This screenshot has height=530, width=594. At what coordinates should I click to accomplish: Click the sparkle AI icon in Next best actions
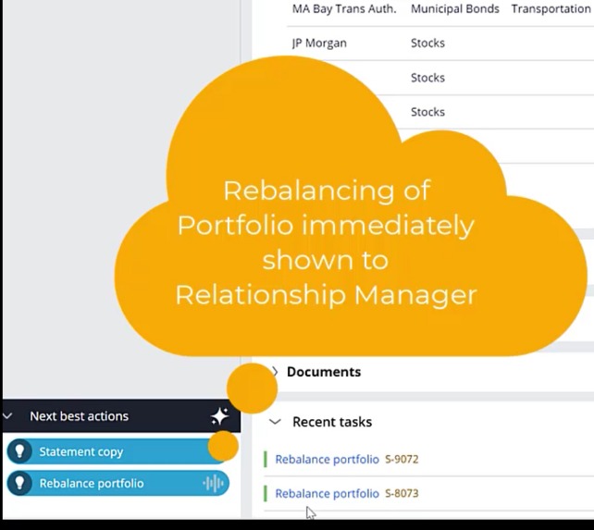point(219,416)
